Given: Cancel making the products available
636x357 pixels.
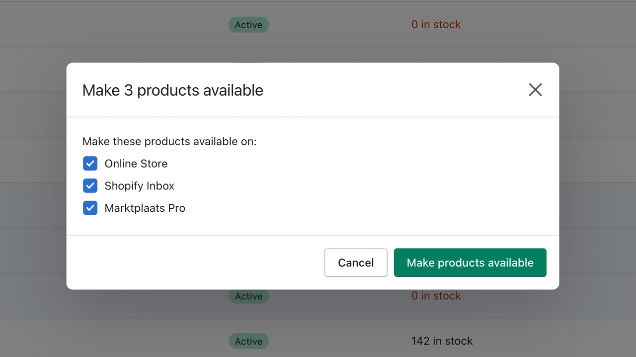Looking at the screenshot, I should [x=356, y=262].
